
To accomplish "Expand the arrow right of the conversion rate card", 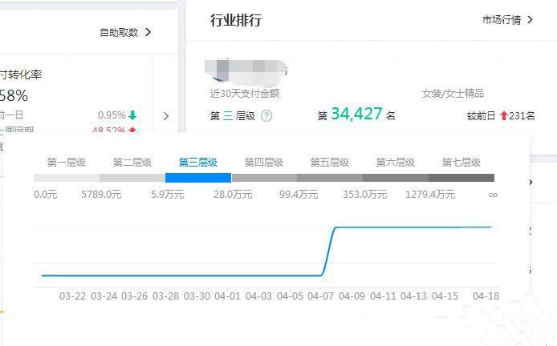I will tap(166, 116).
